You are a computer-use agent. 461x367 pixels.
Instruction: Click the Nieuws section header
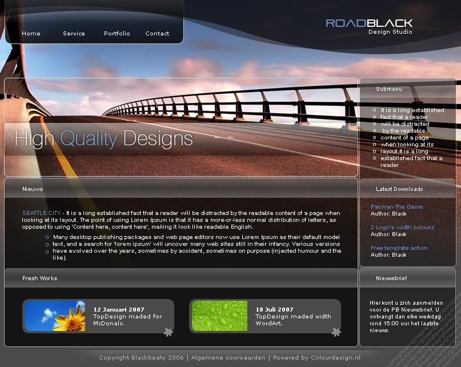(181, 188)
